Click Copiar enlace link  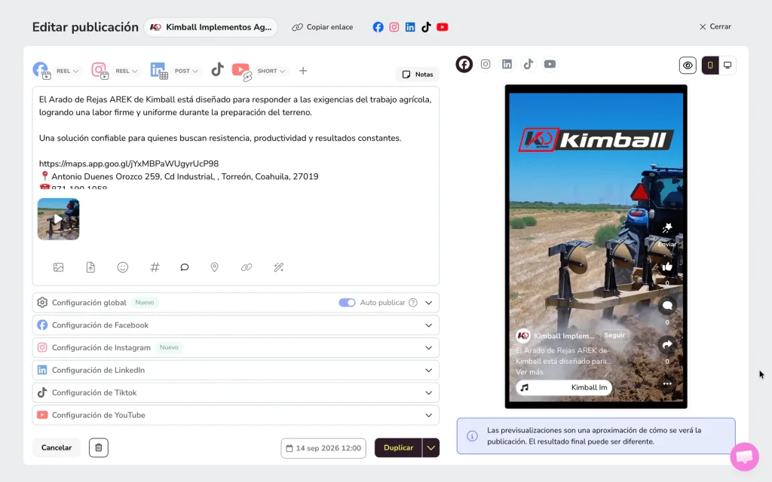point(323,27)
